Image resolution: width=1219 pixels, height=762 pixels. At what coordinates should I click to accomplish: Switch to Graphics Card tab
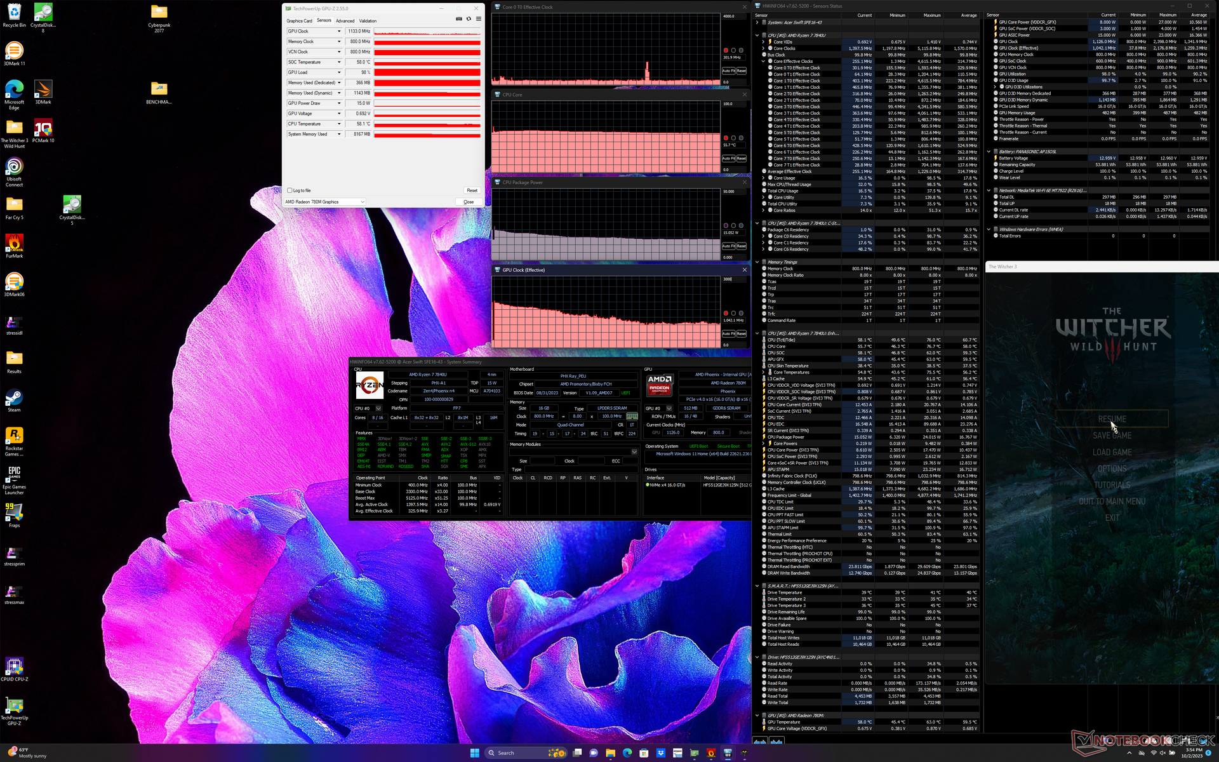pos(299,21)
